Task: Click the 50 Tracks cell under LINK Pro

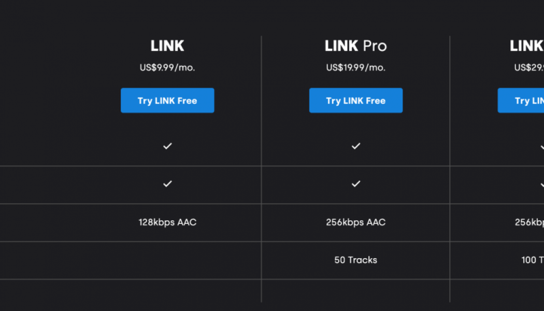Action: click(356, 260)
